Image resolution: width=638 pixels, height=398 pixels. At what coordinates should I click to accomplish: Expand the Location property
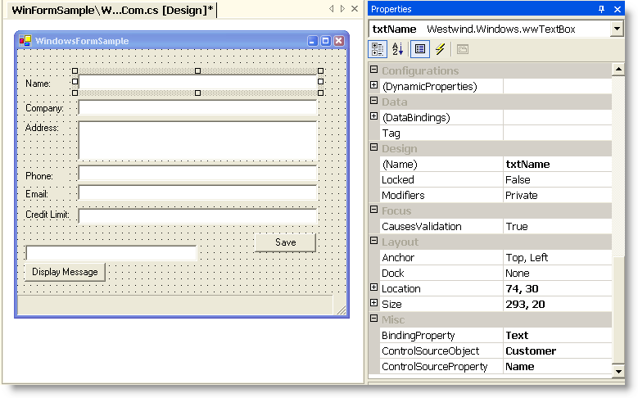tap(374, 288)
